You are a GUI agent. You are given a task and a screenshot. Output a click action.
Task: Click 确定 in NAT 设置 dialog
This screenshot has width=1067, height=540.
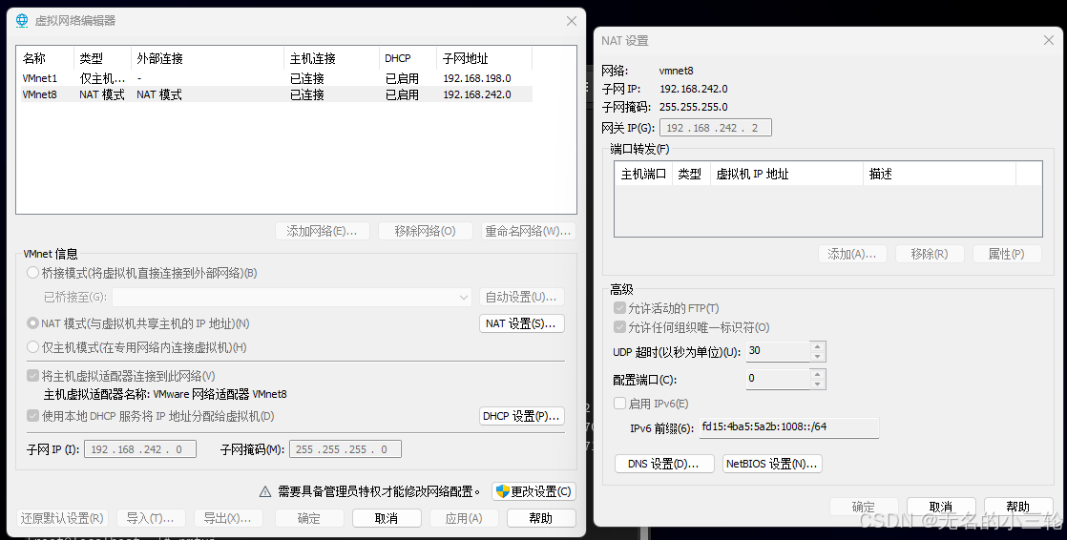[865, 507]
